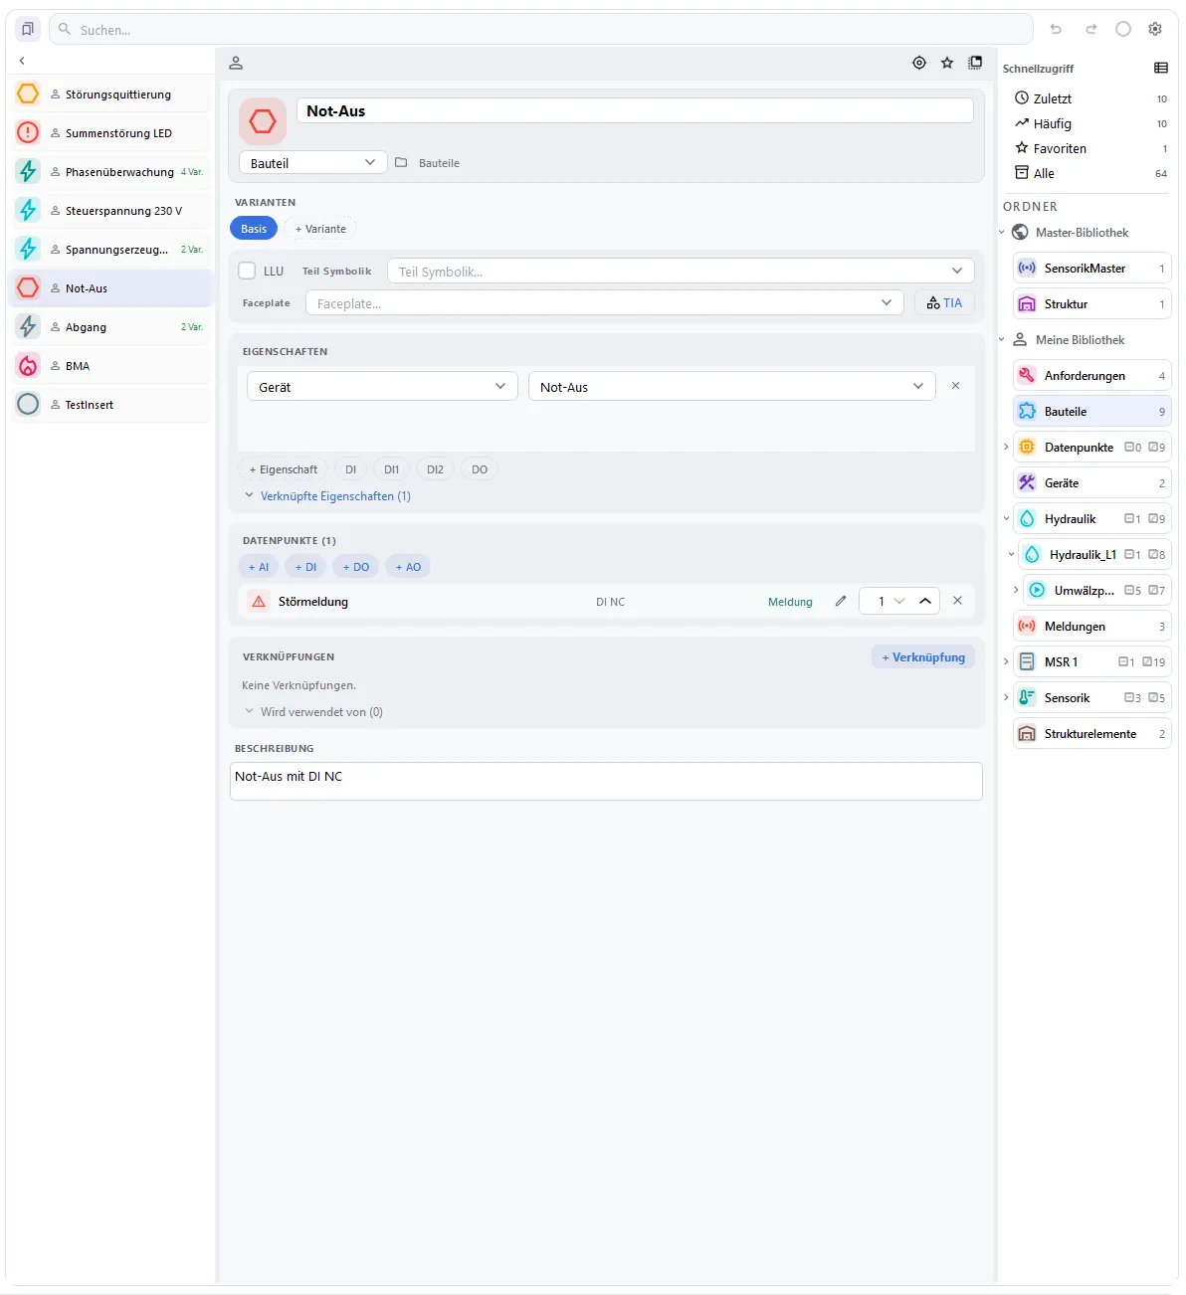This screenshot has height=1295, width=1186.
Task: Click the duplicate copy icon in header
Action: (x=976, y=63)
